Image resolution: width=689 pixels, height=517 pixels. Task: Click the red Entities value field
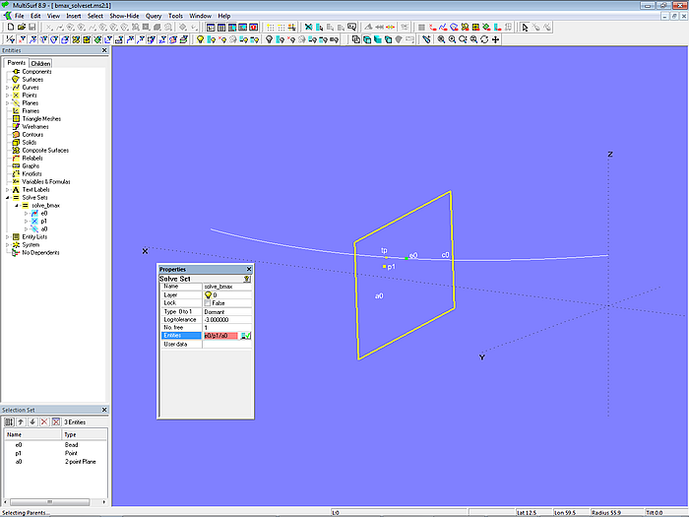tap(219, 336)
